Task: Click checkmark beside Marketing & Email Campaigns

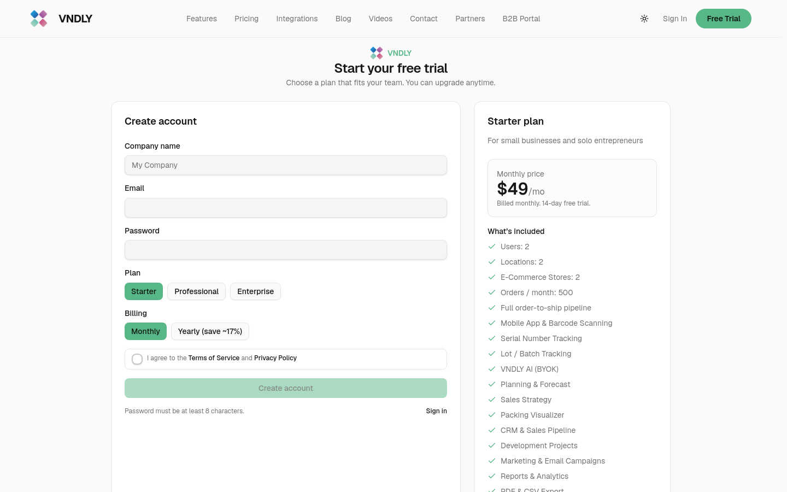Action: 492,461
